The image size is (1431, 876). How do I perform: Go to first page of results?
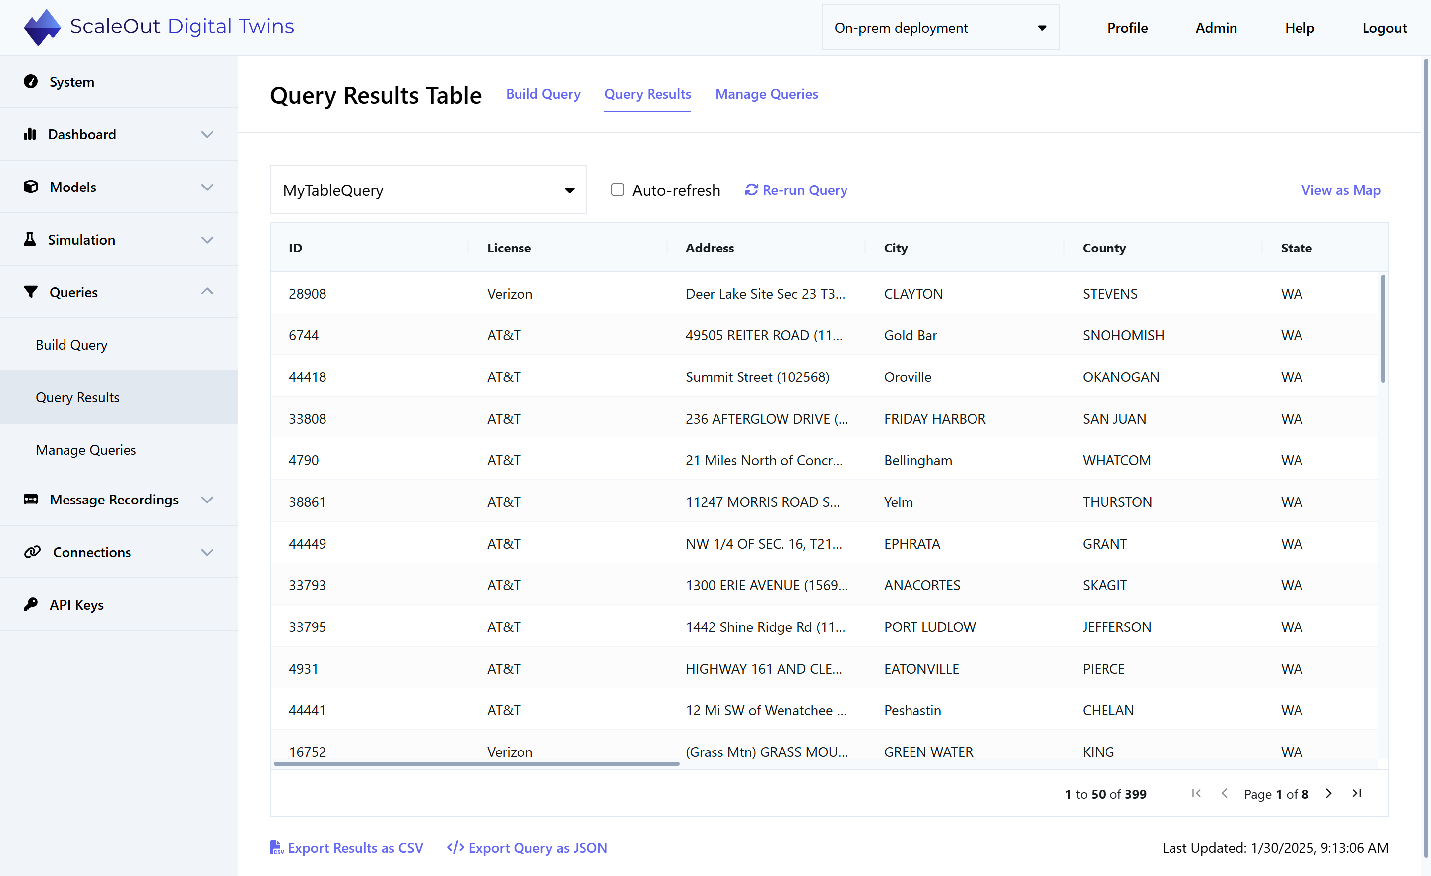pos(1196,794)
